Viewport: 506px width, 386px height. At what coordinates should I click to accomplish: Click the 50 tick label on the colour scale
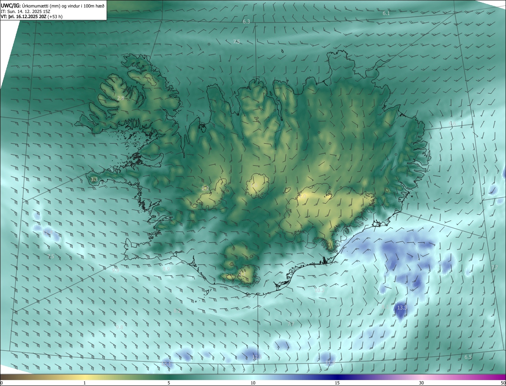pyautogui.click(x=503, y=383)
